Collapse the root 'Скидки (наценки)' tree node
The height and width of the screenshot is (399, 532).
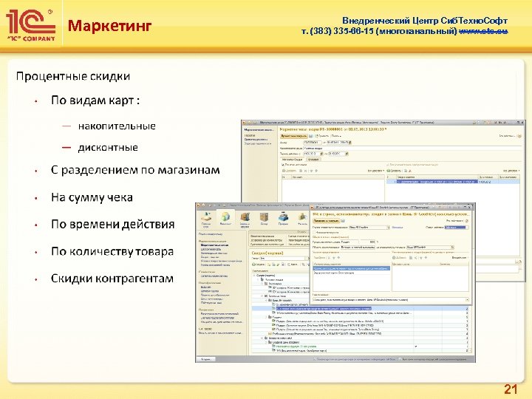click(254, 276)
